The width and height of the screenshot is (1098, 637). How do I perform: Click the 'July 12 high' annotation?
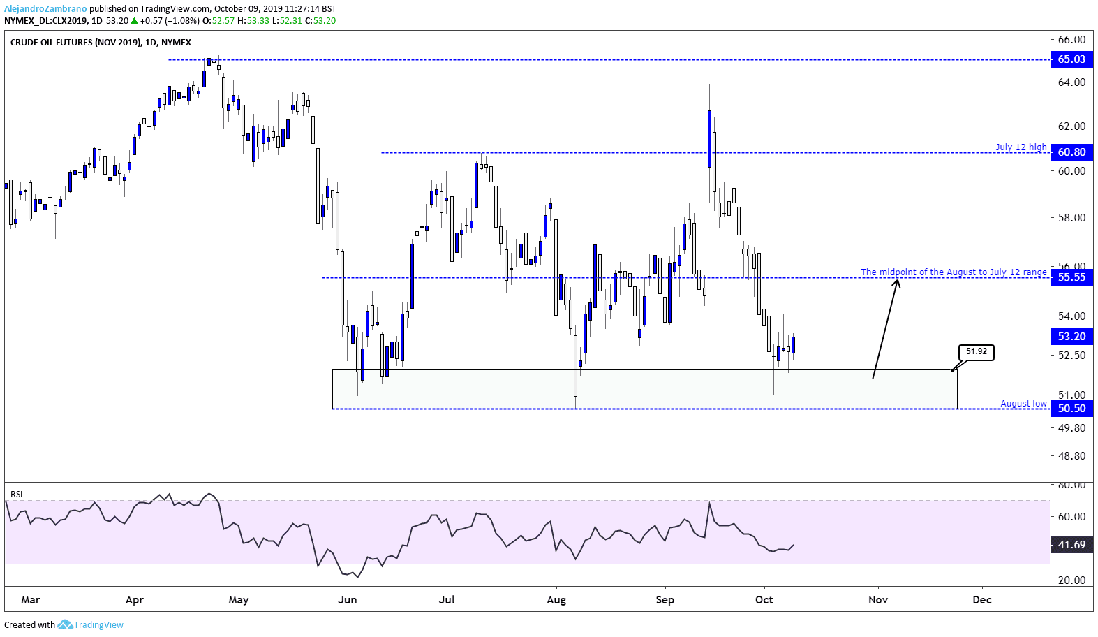coord(1021,147)
